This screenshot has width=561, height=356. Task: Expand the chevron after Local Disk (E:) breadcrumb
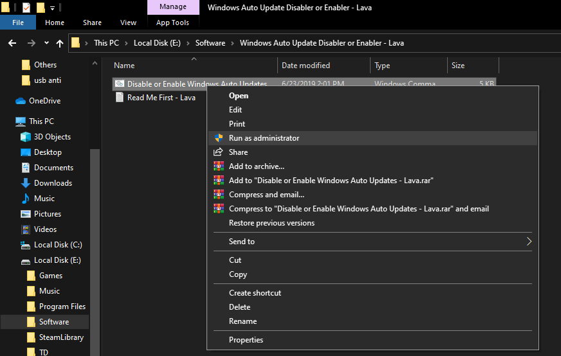[188, 43]
